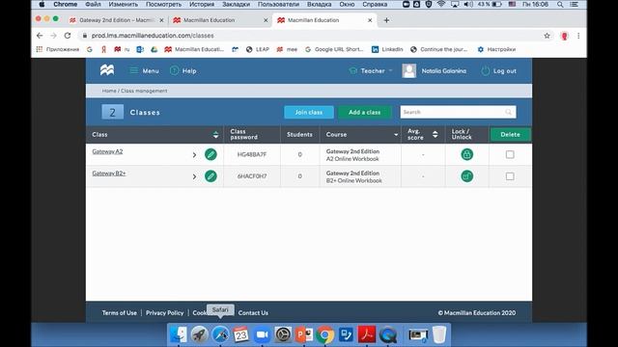Open Chrome three-dot menu
Viewport: 618px width, 347px height.
point(578,36)
